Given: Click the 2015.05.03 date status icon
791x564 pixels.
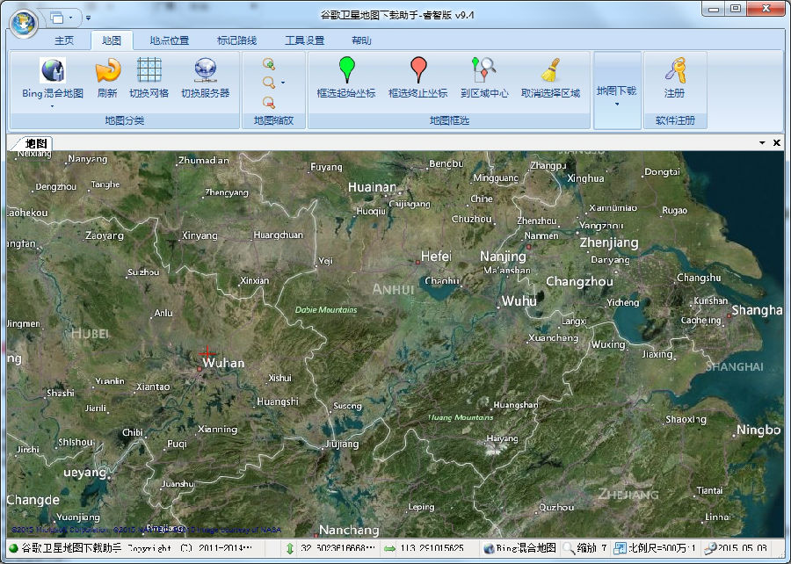Looking at the screenshot, I should click(711, 548).
